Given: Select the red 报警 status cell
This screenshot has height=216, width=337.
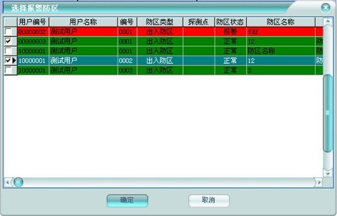Looking at the screenshot, I should 230,32.
